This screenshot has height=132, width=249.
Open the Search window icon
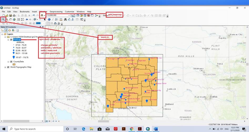pyautogui.click(x=85, y=16)
